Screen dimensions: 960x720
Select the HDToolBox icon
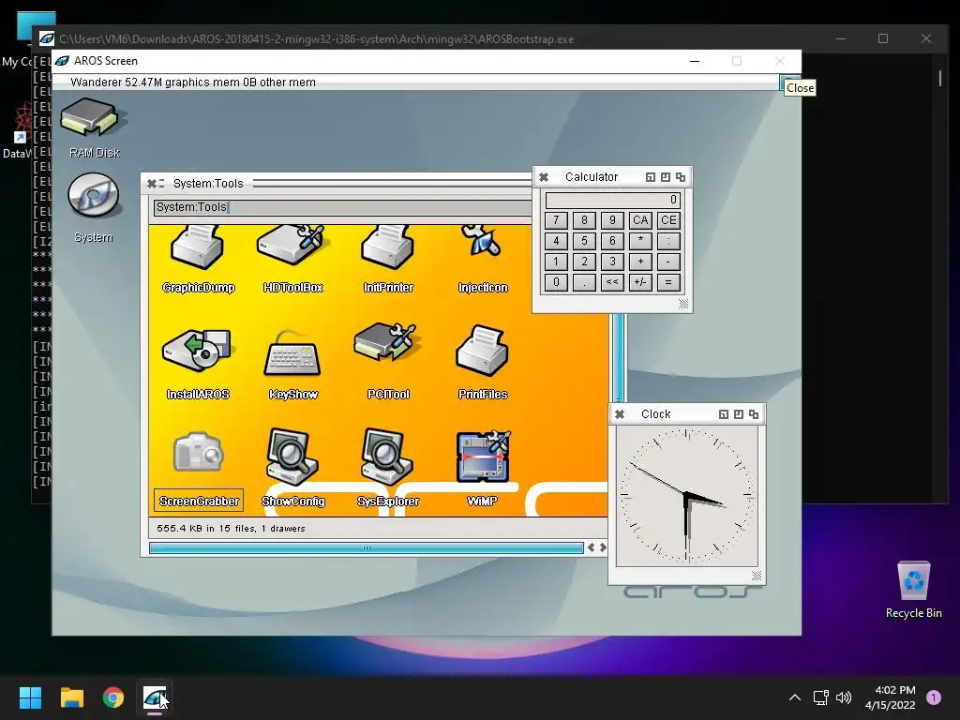(x=292, y=259)
